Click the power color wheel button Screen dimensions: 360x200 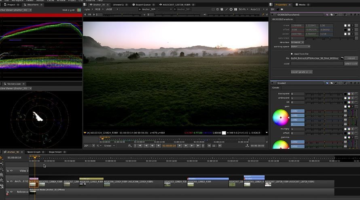coord(349,34)
